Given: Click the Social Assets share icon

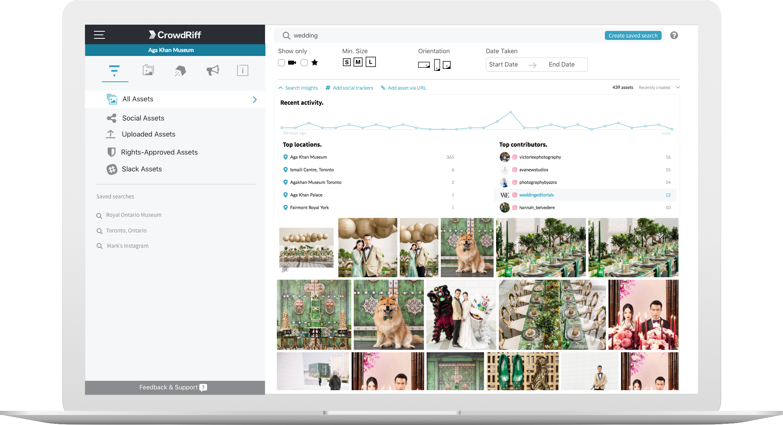Looking at the screenshot, I should coord(112,118).
